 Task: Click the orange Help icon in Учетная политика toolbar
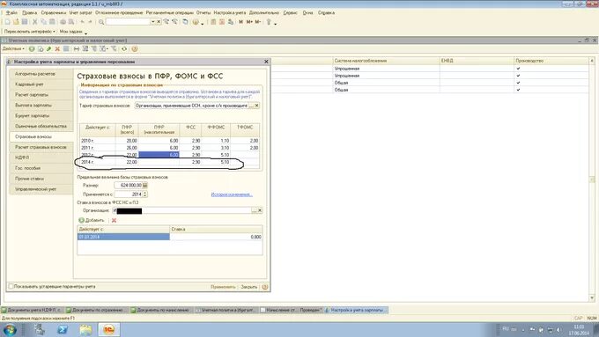coord(135,49)
